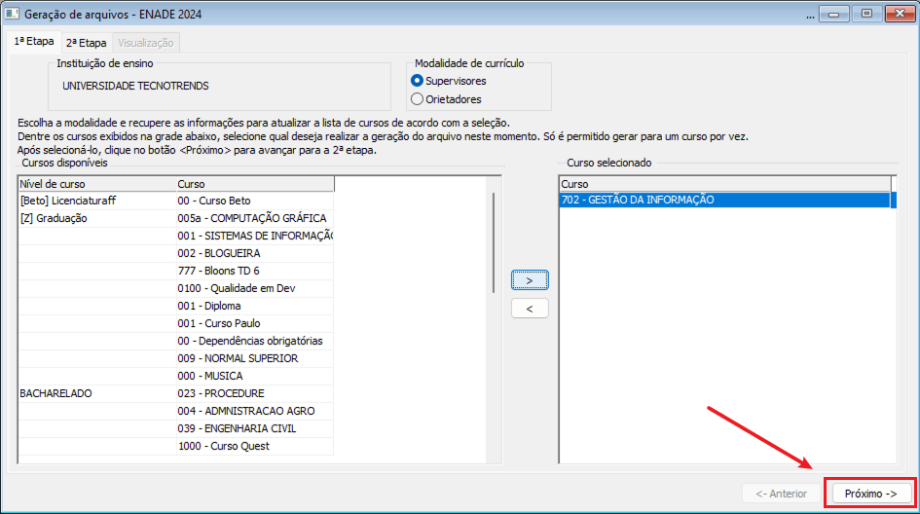This screenshot has height=514, width=920.
Task: Select the 777 - Bloons TD 6 course
Action: [255, 271]
